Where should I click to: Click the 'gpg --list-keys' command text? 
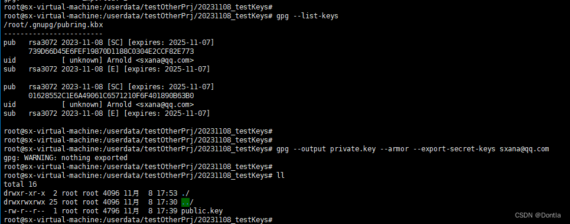click(307, 16)
